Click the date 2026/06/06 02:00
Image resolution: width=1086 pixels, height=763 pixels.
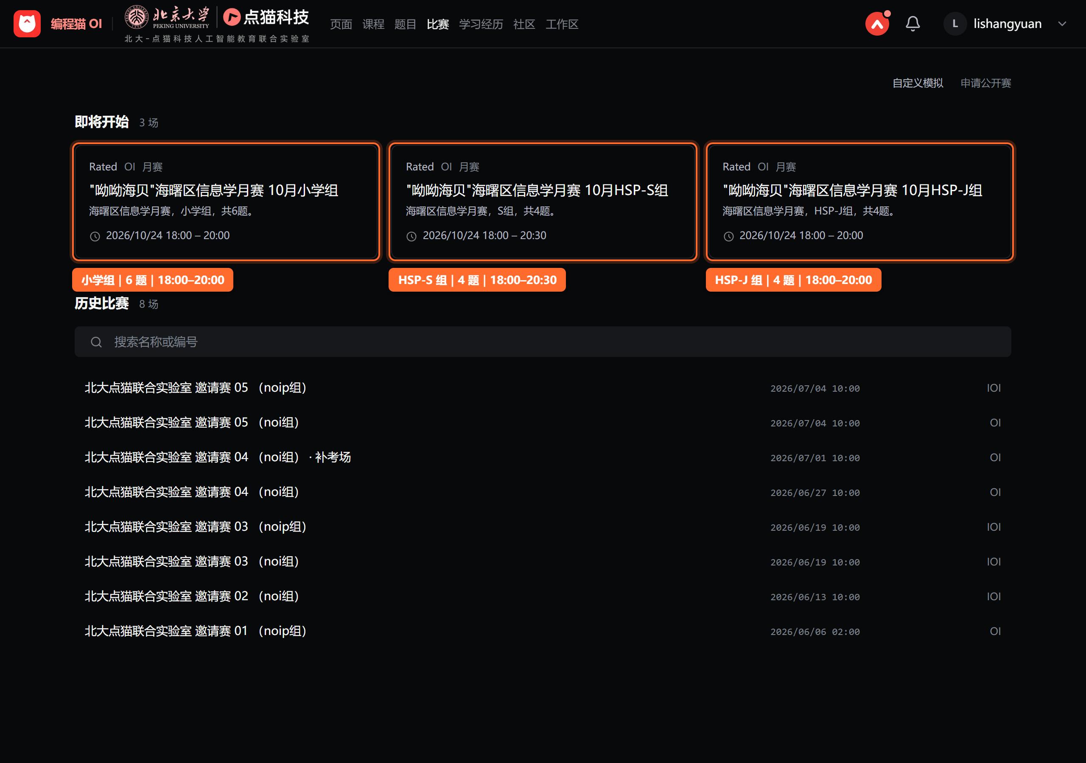pyautogui.click(x=815, y=632)
